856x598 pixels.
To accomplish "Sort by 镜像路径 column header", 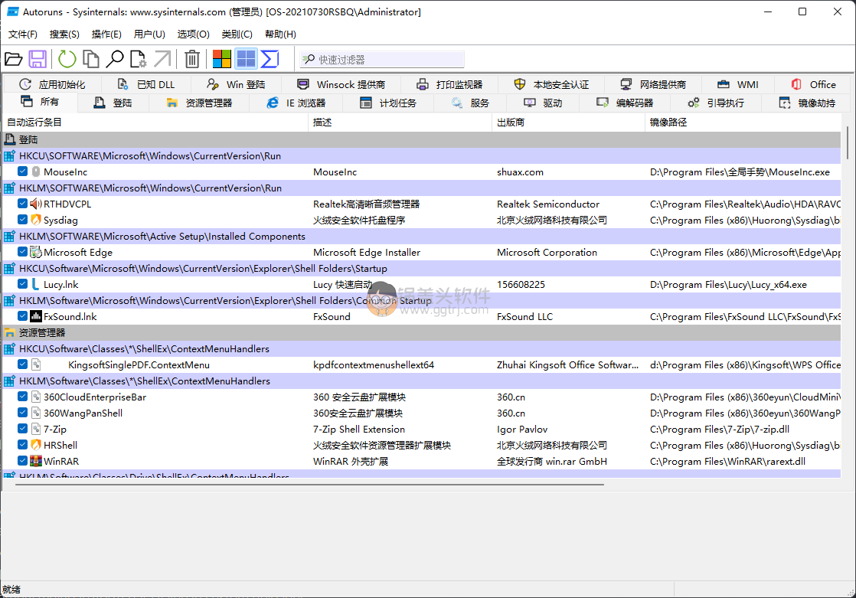I will 743,123.
